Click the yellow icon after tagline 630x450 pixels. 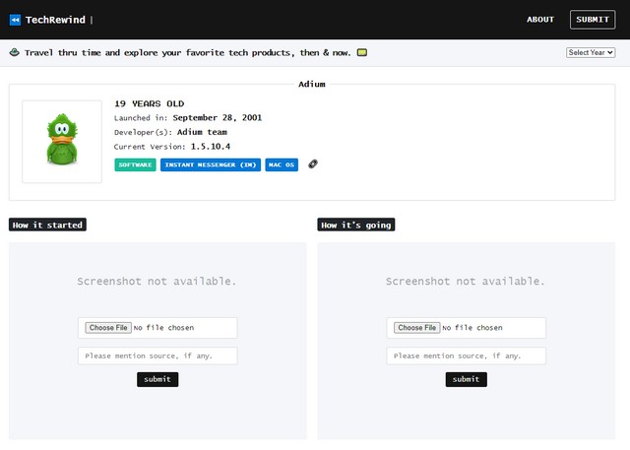click(x=362, y=52)
